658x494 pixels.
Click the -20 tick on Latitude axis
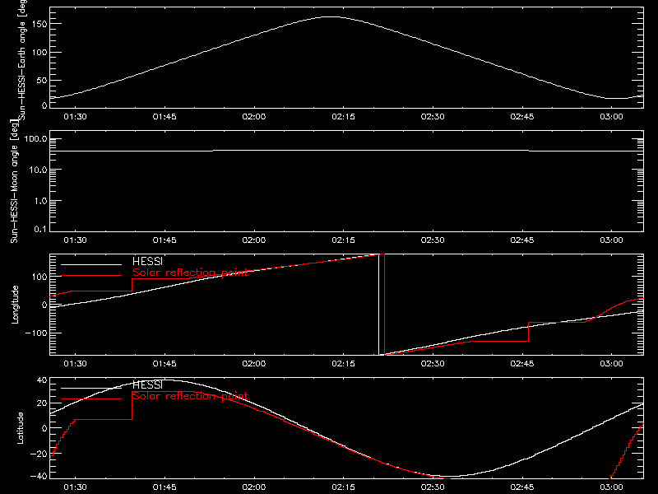click(x=39, y=454)
